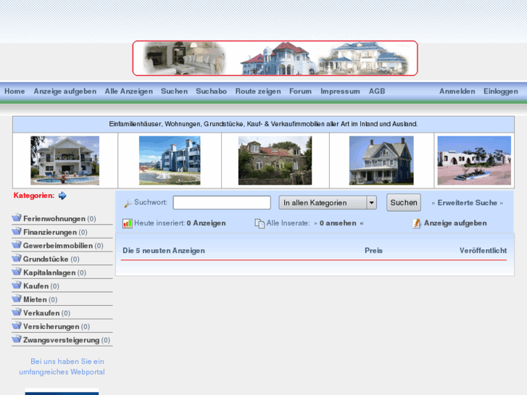Open the Zwangsversteigerung category
The width and height of the screenshot is (527, 395).
pos(61,340)
